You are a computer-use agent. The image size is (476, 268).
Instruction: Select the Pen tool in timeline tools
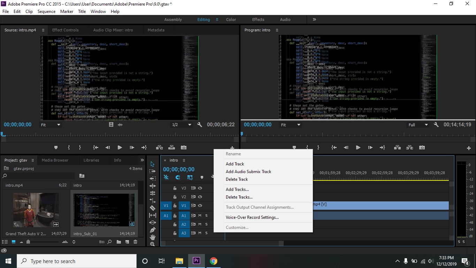(x=153, y=230)
